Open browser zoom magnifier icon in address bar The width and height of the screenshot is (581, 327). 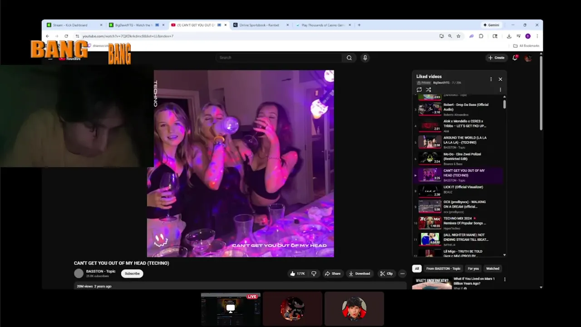450,36
